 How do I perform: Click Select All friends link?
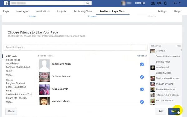tap(142, 56)
